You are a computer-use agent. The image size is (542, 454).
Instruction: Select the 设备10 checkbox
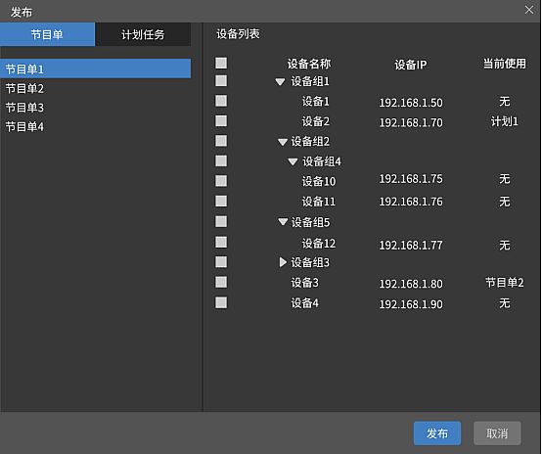221,181
